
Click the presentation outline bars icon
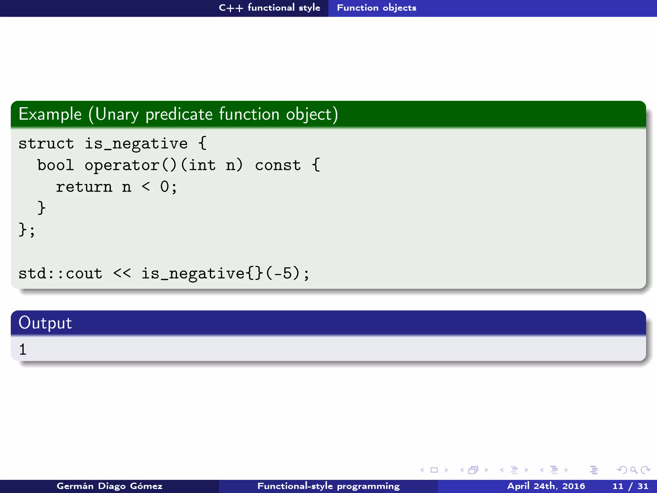point(594,470)
